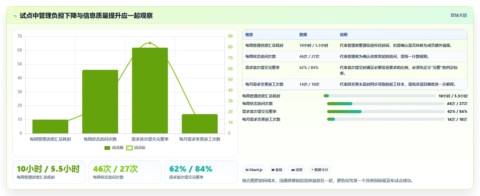Click the line point above 需求首次提交完整率
This screenshot has width=480, height=196.
pos(150,43)
